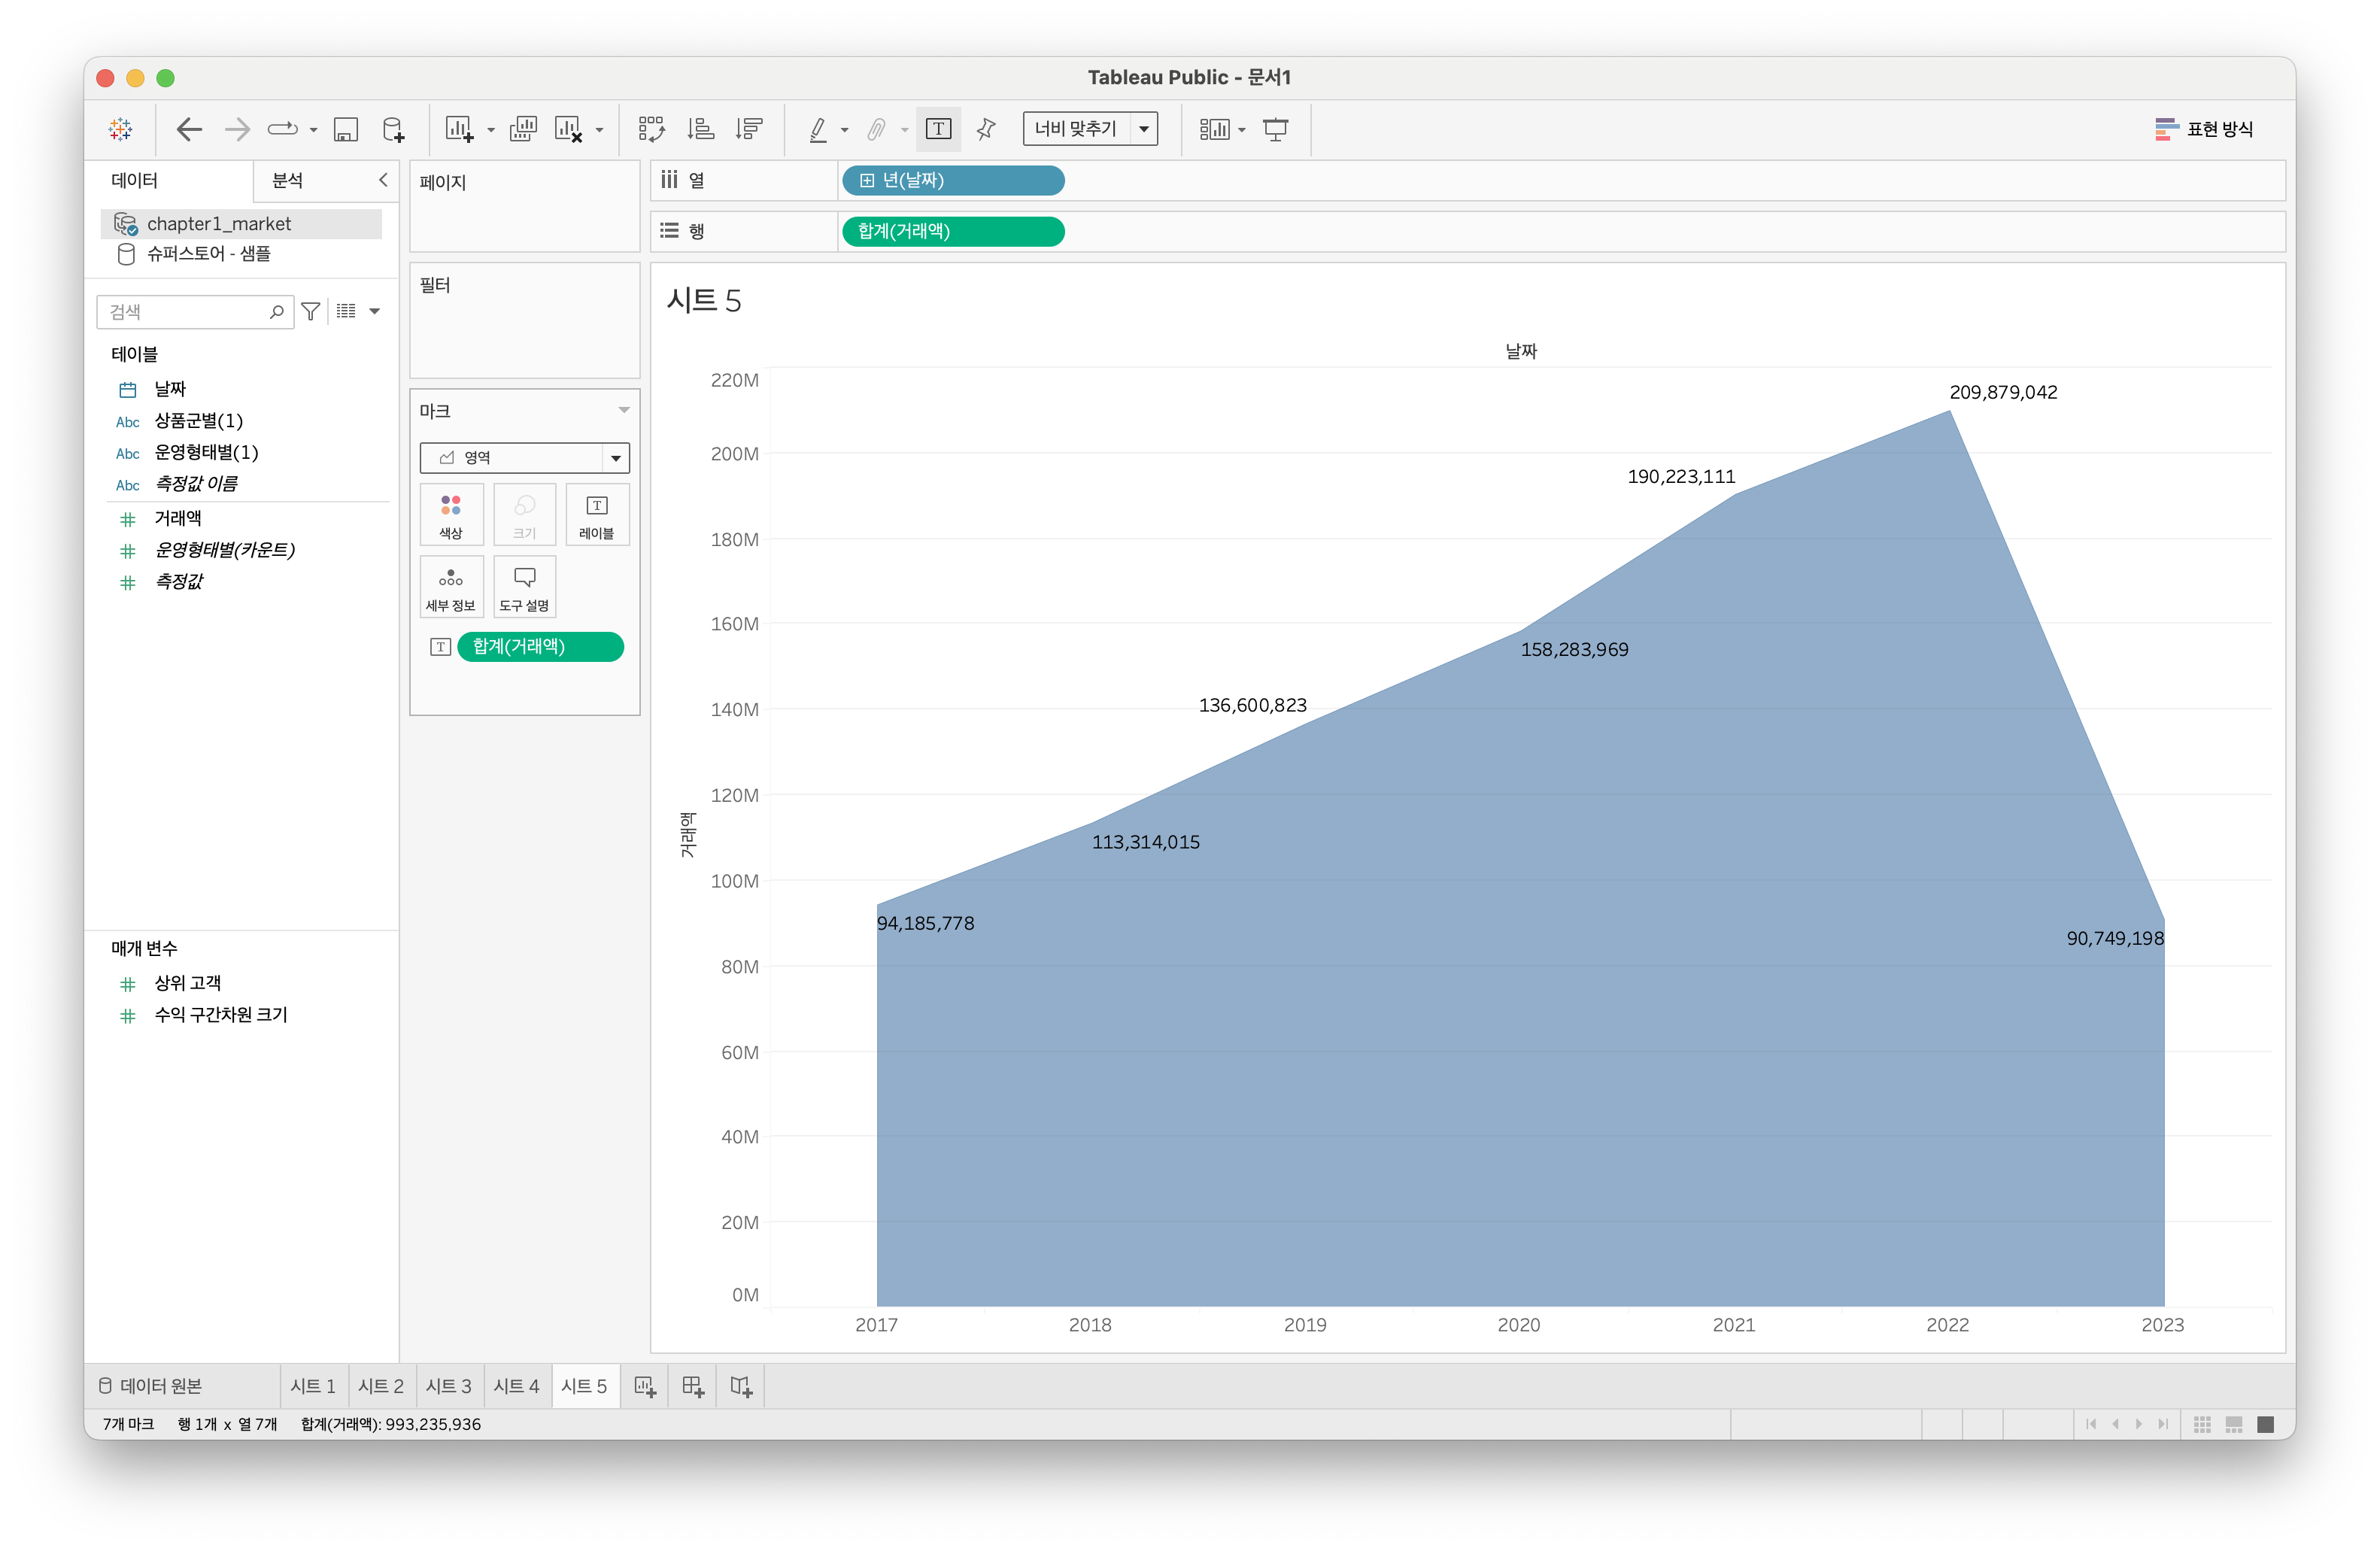Click the 년(날짜) pill on columns shelf
The width and height of the screenshot is (2380, 1551).
tap(952, 180)
